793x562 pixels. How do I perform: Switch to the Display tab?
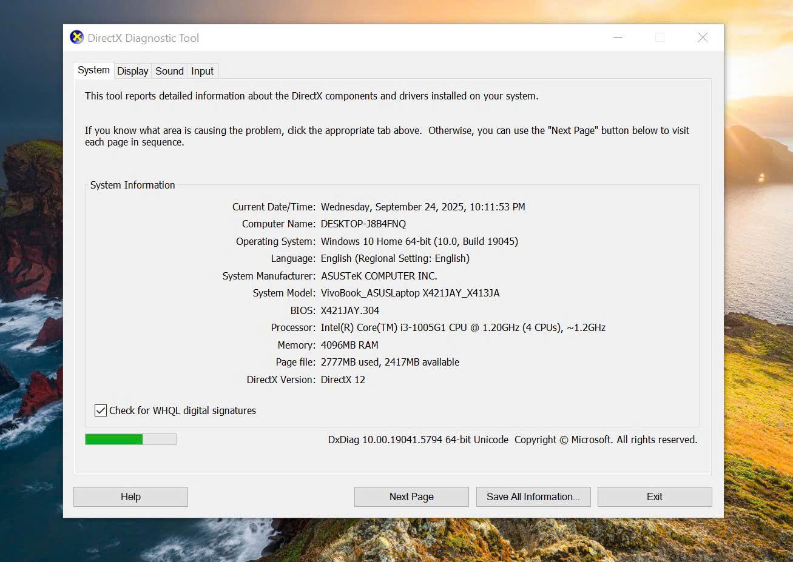pos(132,71)
